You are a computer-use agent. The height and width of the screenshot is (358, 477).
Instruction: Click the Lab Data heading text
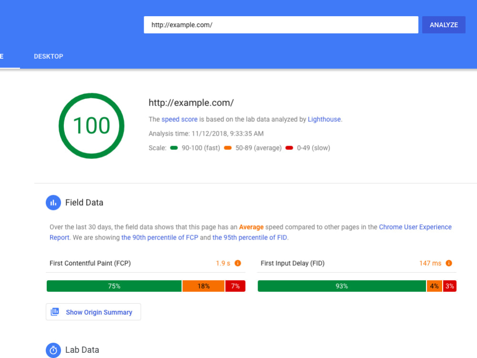[82, 350]
